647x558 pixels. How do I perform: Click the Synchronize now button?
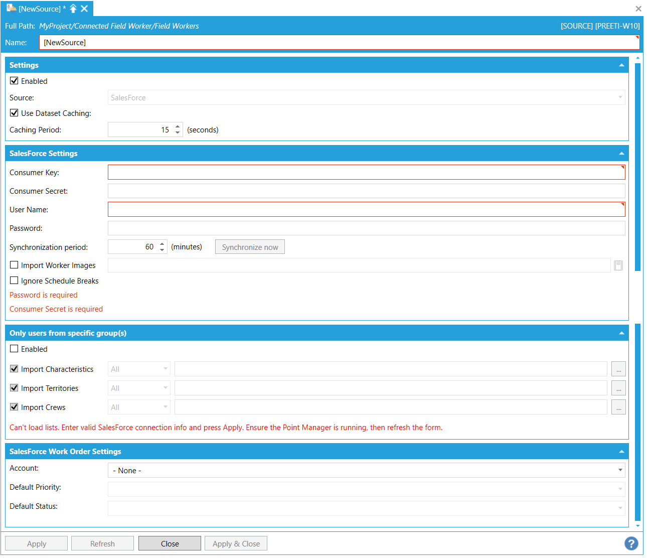tap(250, 247)
